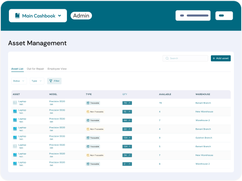Viewport: 242px width, 181px height.
Task: Open the quantity 134 badge for Gulshan Branch
Action: (128, 138)
